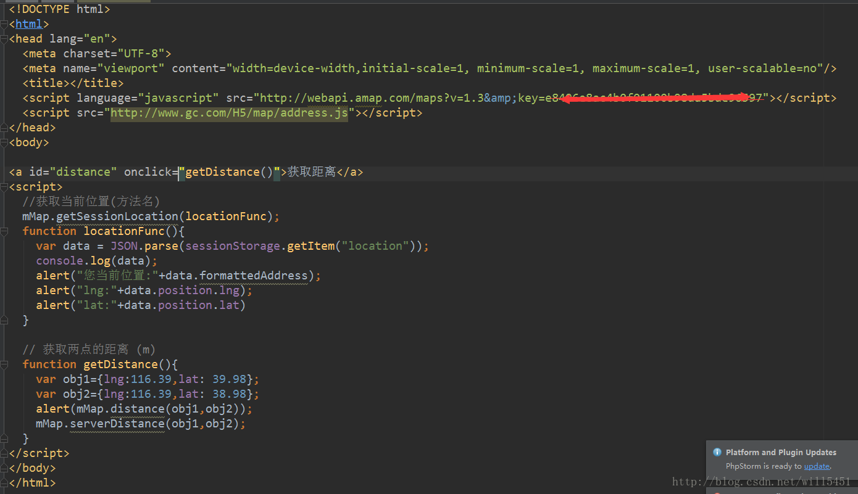858x494 pixels.
Task: Click the <!DOCTYPE html> line
Action: 60,9
